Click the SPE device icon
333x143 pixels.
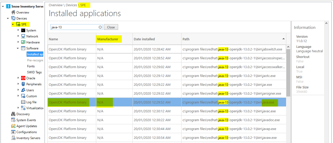click(x=18, y=24)
